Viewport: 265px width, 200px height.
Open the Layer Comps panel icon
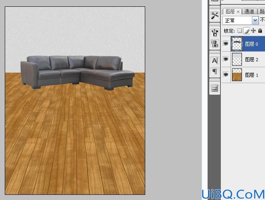pos(214,88)
